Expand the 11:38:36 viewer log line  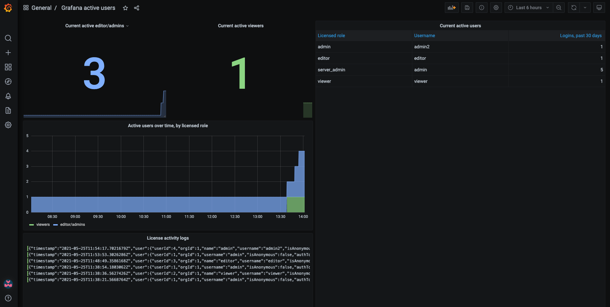coord(168,273)
